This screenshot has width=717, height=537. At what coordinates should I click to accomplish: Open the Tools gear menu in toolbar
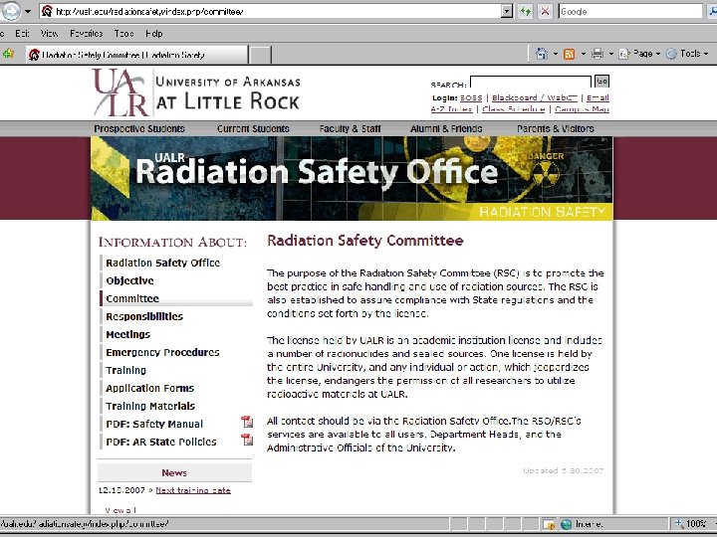(687, 54)
